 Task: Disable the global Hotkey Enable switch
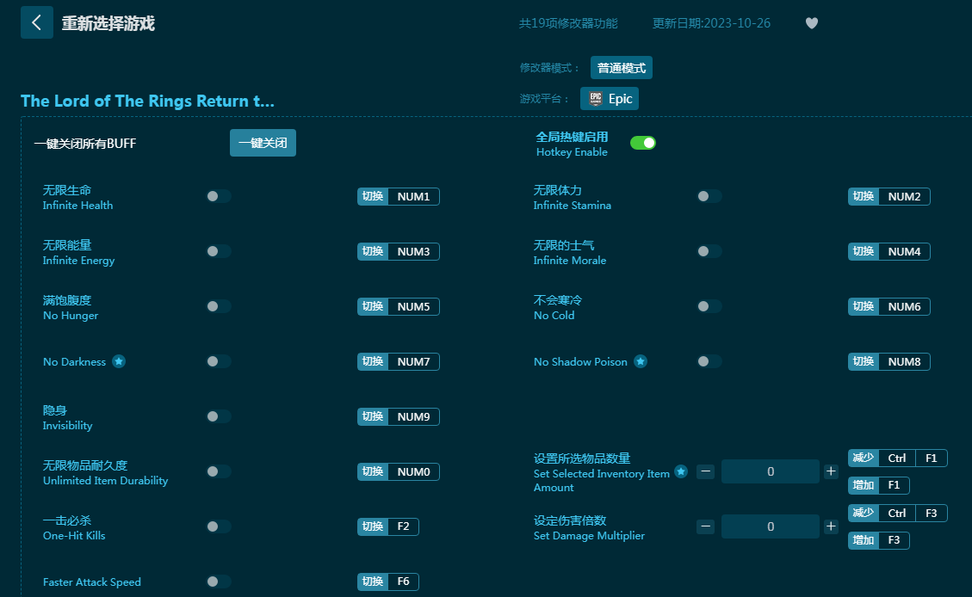point(643,143)
